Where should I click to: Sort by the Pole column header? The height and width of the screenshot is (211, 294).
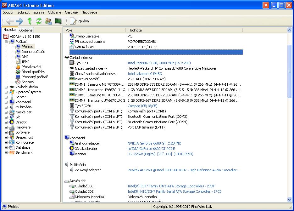pos(94,30)
